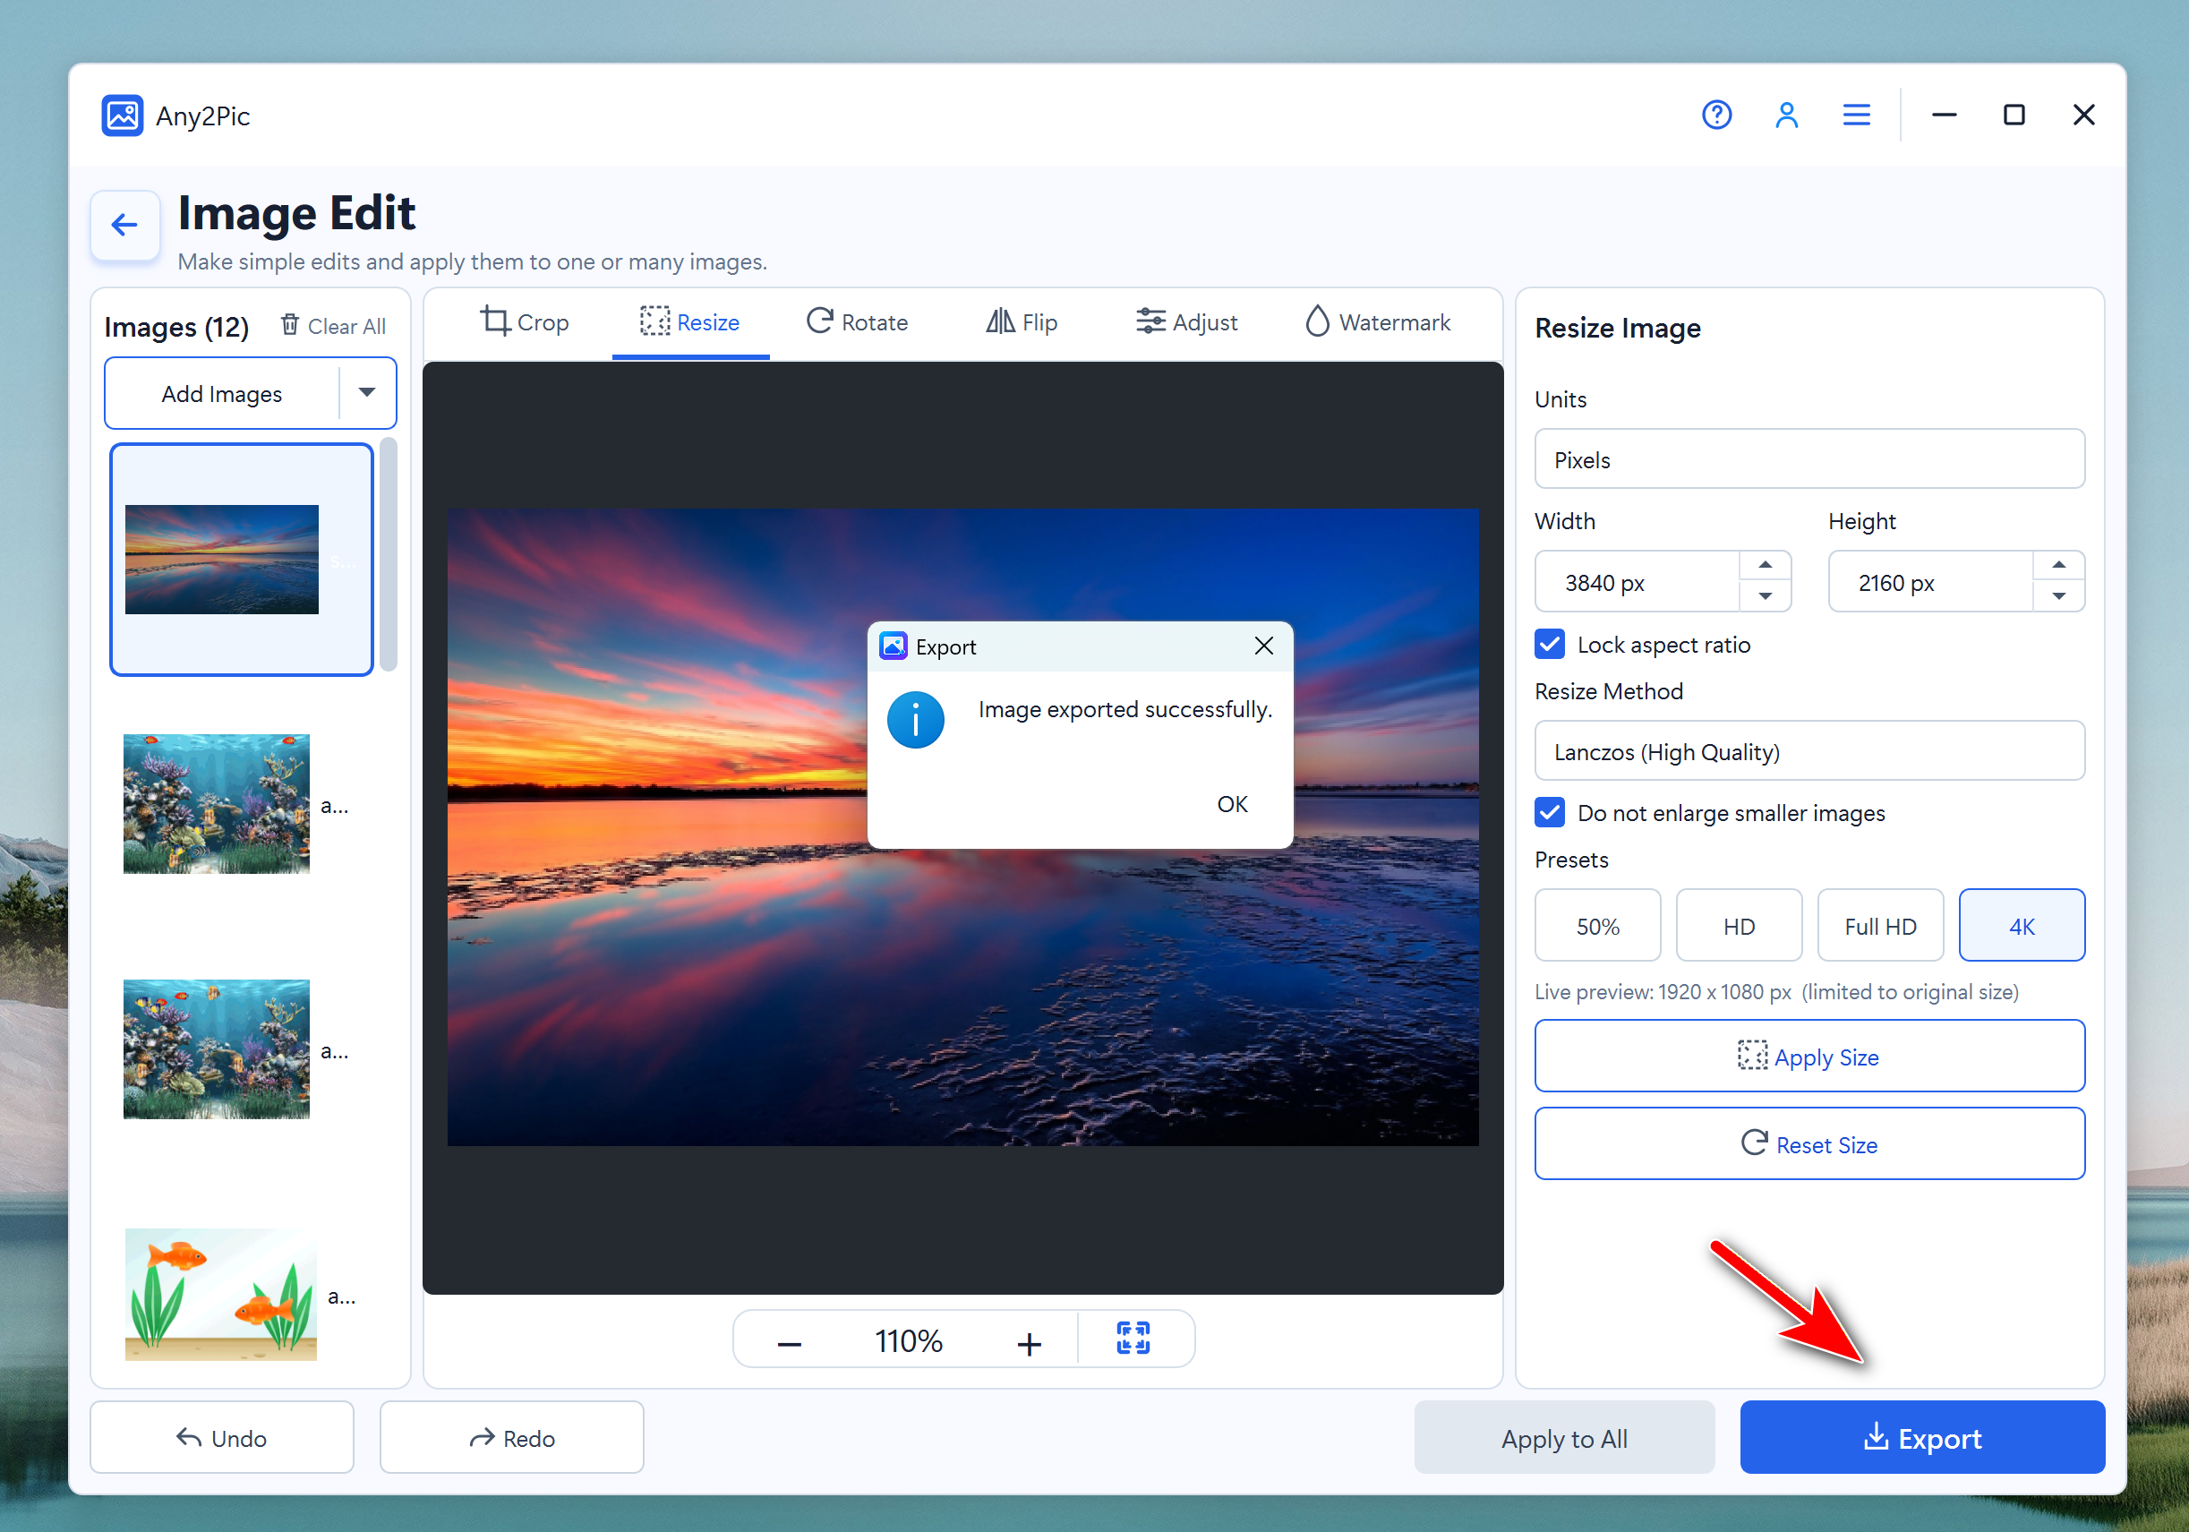Zoom out with the minus icon
The width and height of the screenshot is (2189, 1532).
point(790,1343)
